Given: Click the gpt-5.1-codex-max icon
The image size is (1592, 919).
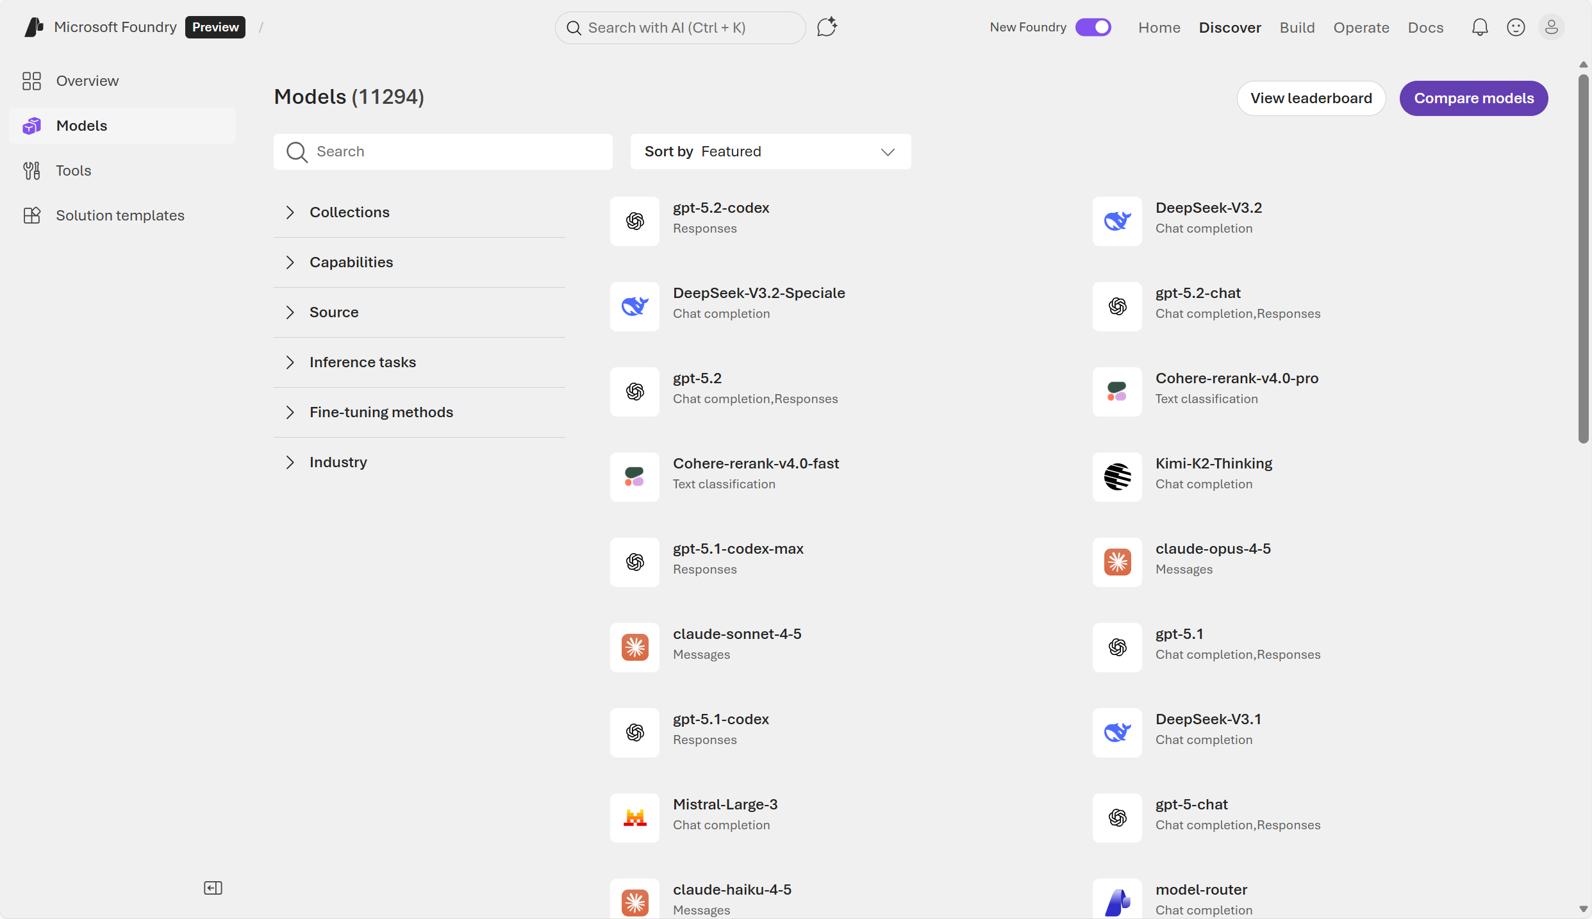Looking at the screenshot, I should tap(634, 562).
